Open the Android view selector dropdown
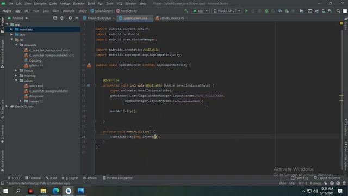 click(18, 18)
